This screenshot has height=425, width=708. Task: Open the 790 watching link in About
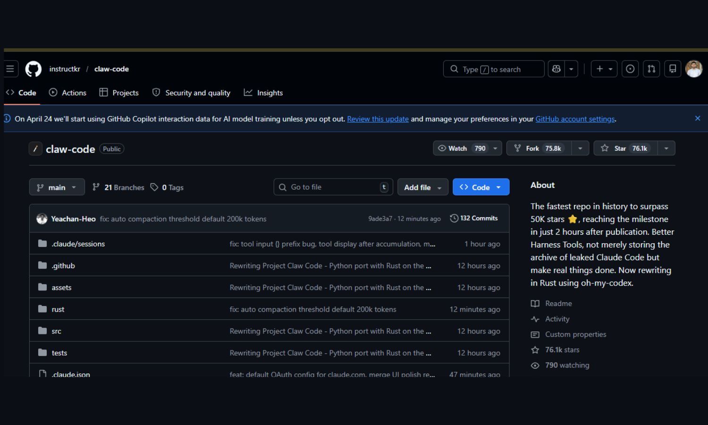[x=567, y=365]
